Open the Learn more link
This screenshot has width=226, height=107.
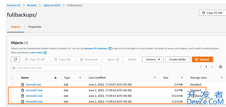[x=36, y=53]
